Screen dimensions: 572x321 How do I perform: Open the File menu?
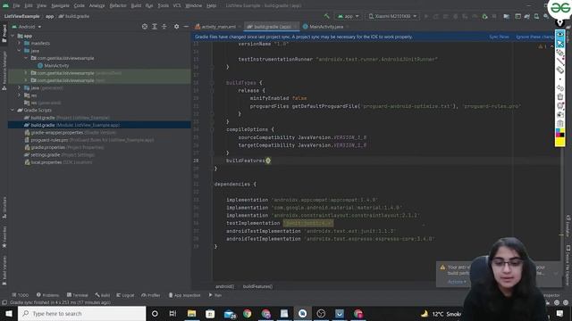pos(16,5)
